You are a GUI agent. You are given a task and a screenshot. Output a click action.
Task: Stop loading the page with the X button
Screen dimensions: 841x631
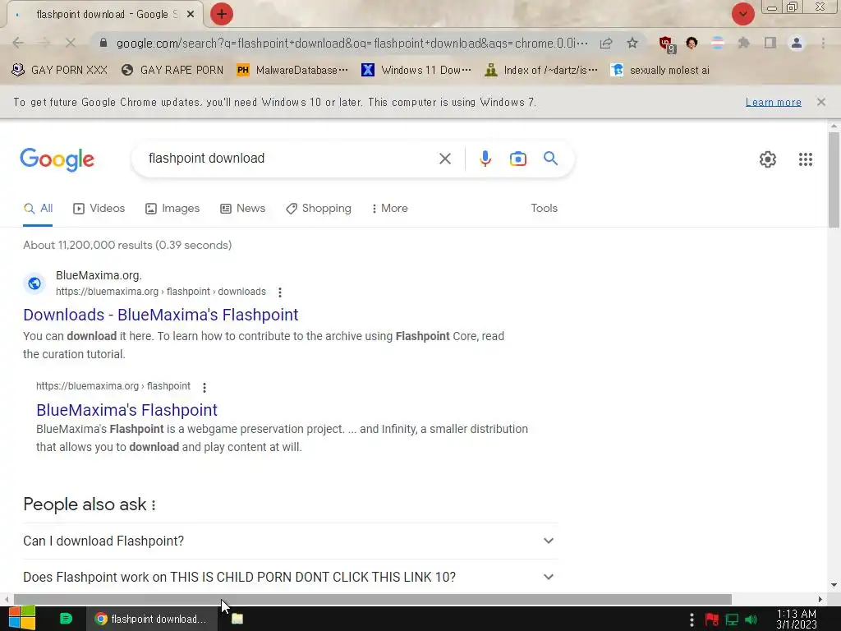coord(71,43)
